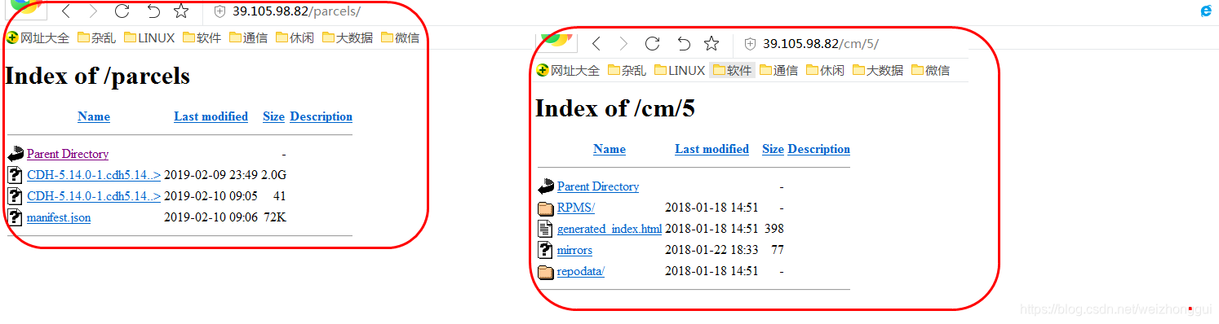This screenshot has height=324, width=1219.
Task: Open the repodata/ directory link
Action: 581,271
